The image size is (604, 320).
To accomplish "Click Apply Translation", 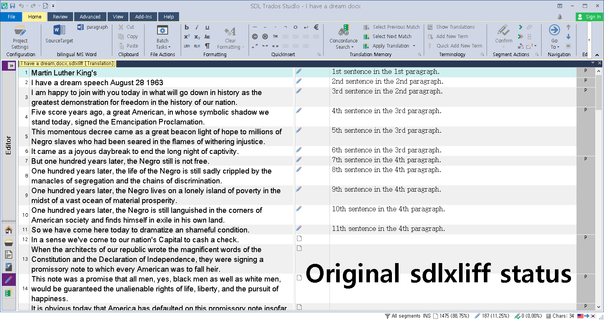I will point(386,46).
